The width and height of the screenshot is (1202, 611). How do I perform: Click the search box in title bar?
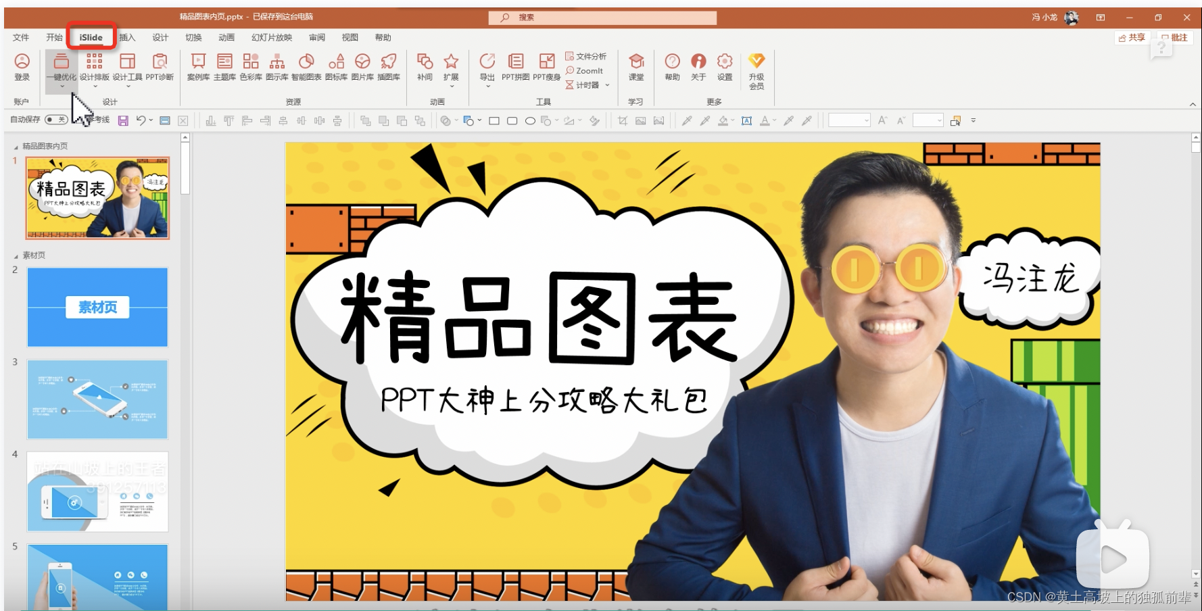tap(602, 18)
